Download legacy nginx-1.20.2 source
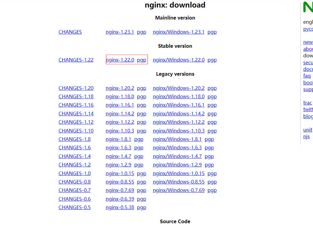The width and height of the screenshot is (313, 231). tap(120, 88)
